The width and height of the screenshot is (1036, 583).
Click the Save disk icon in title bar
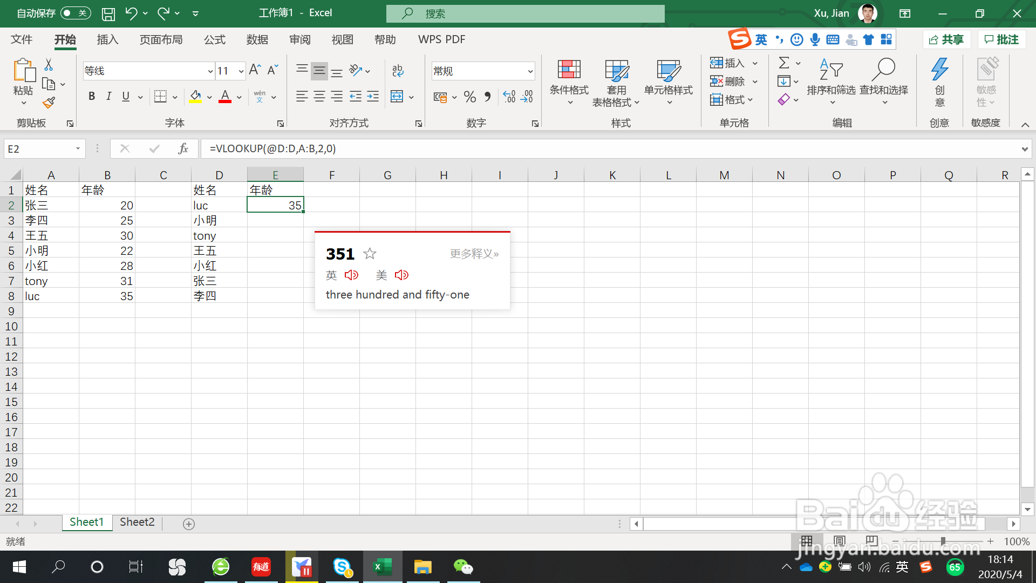tap(108, 13)
